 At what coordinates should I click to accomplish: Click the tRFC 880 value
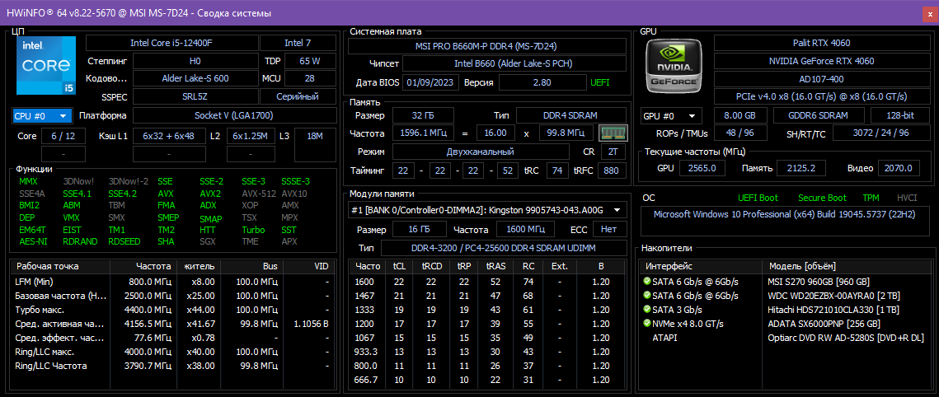pyautogui.click(x=611, y=170)
